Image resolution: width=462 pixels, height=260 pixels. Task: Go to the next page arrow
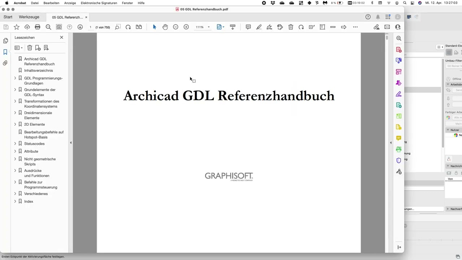coord(80,27)
